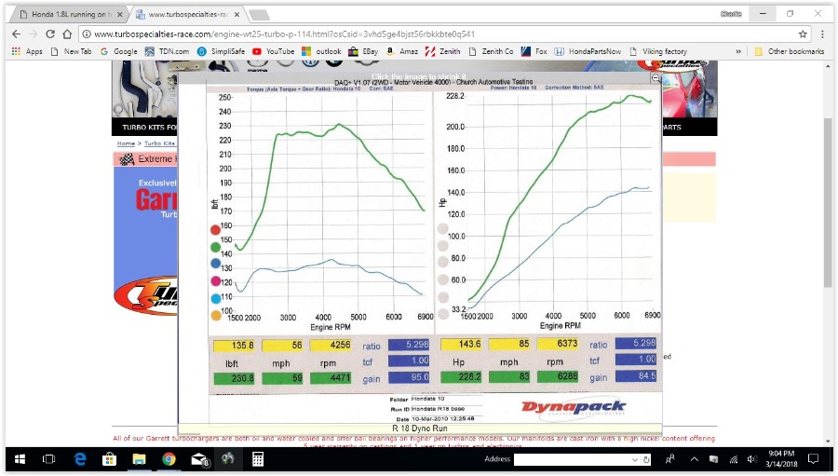Viewport: 838px width, 476px height.
Task: Open the Chrome three-dot menu
Action: (822, 34)
